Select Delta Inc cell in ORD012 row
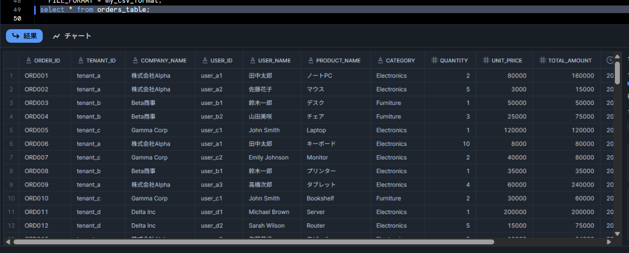The width and height of the screenshot is (629, 253). [160, 225]
